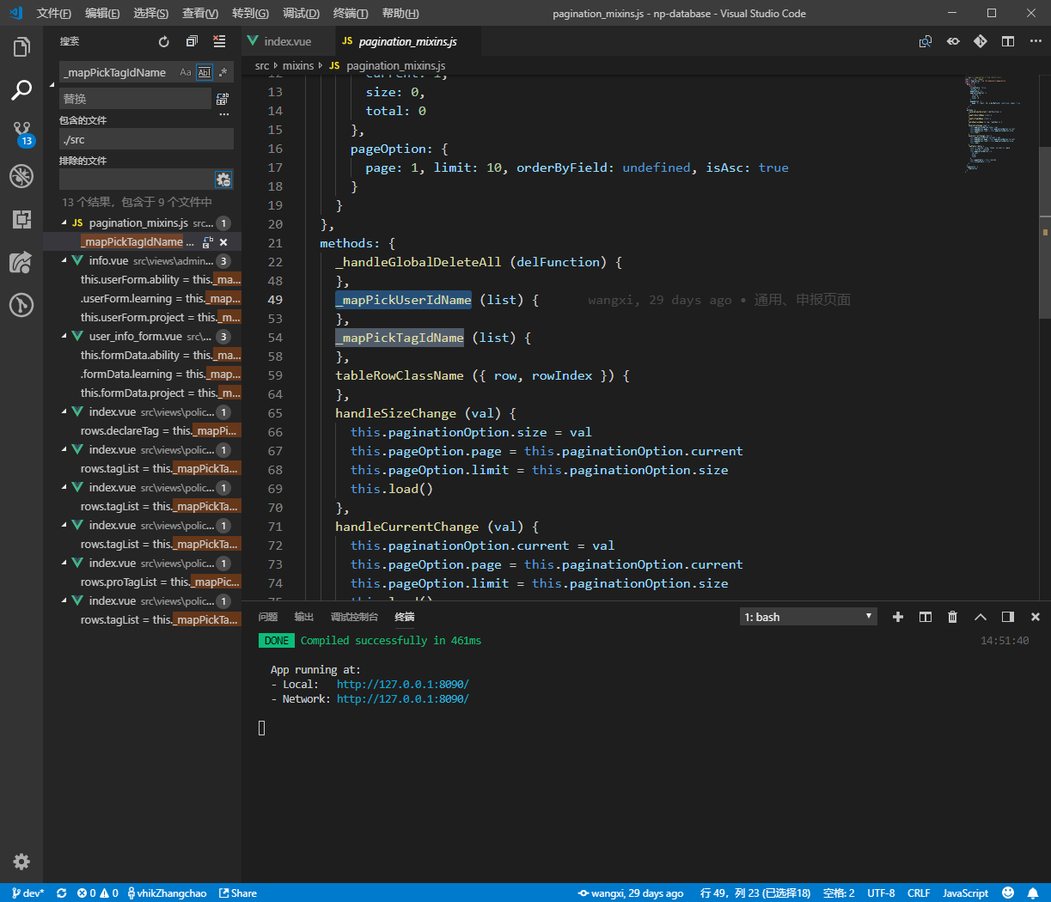Open the Explorer view in activity bar
Screen dimensions: 1051x902
(x=21, y=47)
